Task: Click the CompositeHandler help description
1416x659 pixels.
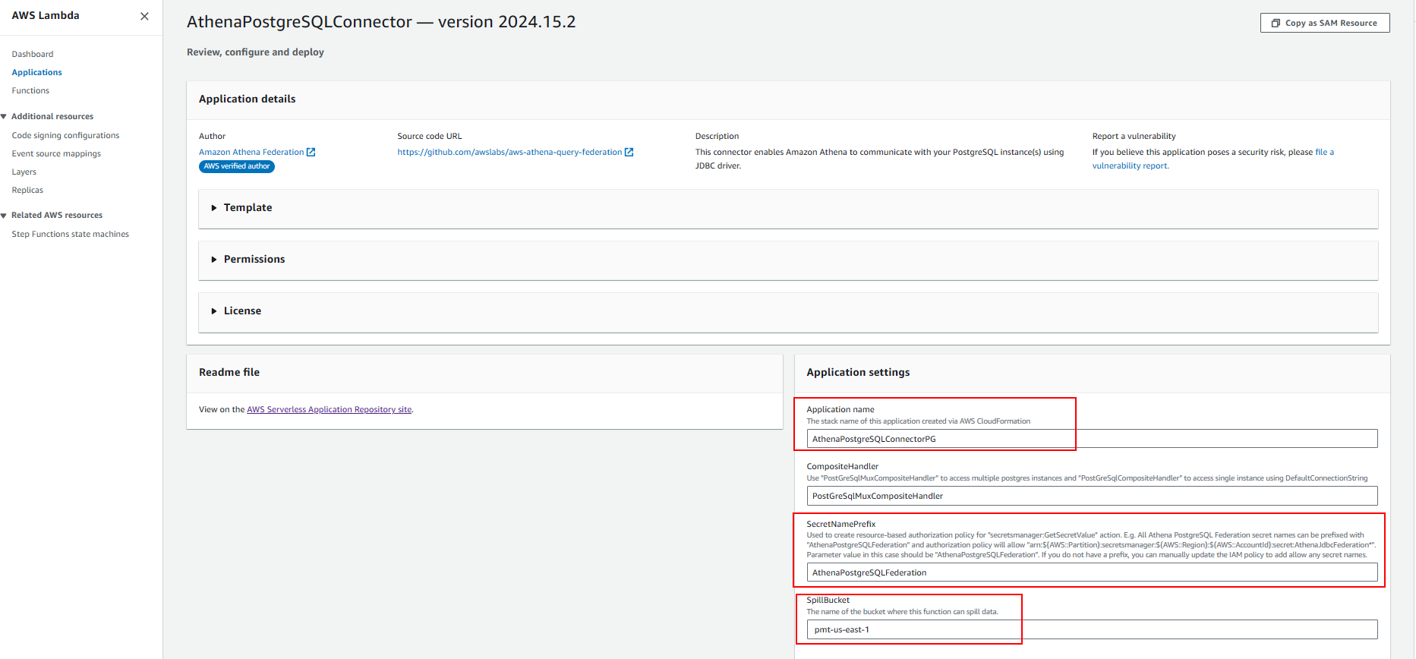Action: tap(1087, 478)
